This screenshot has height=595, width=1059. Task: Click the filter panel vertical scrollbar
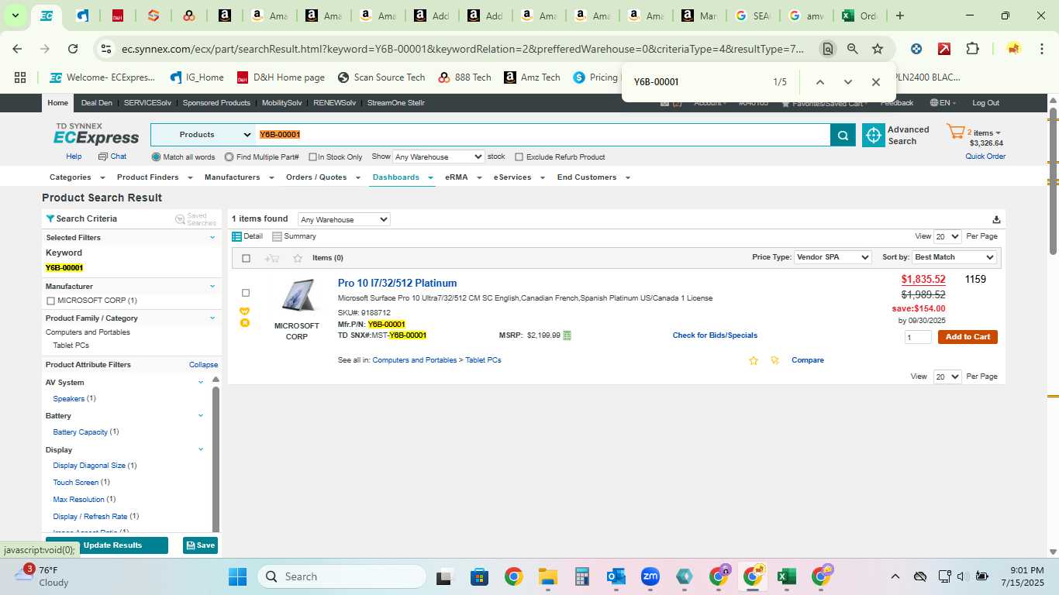click(x=216, y=457)
